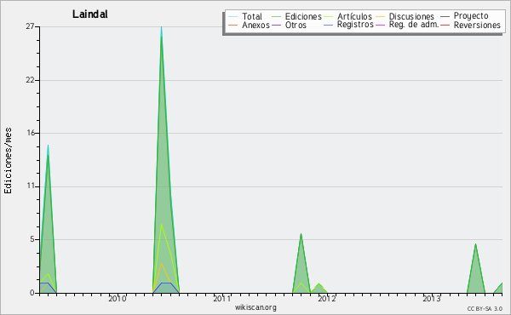Select the "Reversiones" legend entry
The height and width of the screenshot is (315, 511).
tap(477, 25)
